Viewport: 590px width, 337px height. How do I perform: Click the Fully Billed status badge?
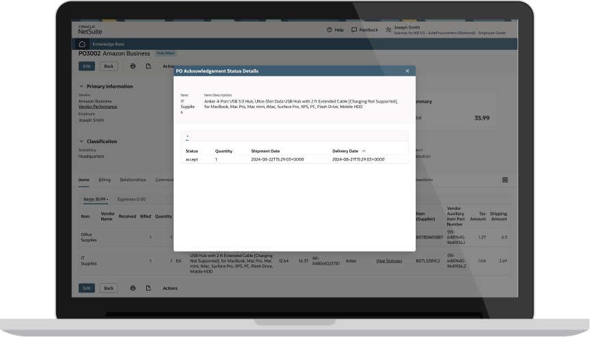(x=165, y=53)
